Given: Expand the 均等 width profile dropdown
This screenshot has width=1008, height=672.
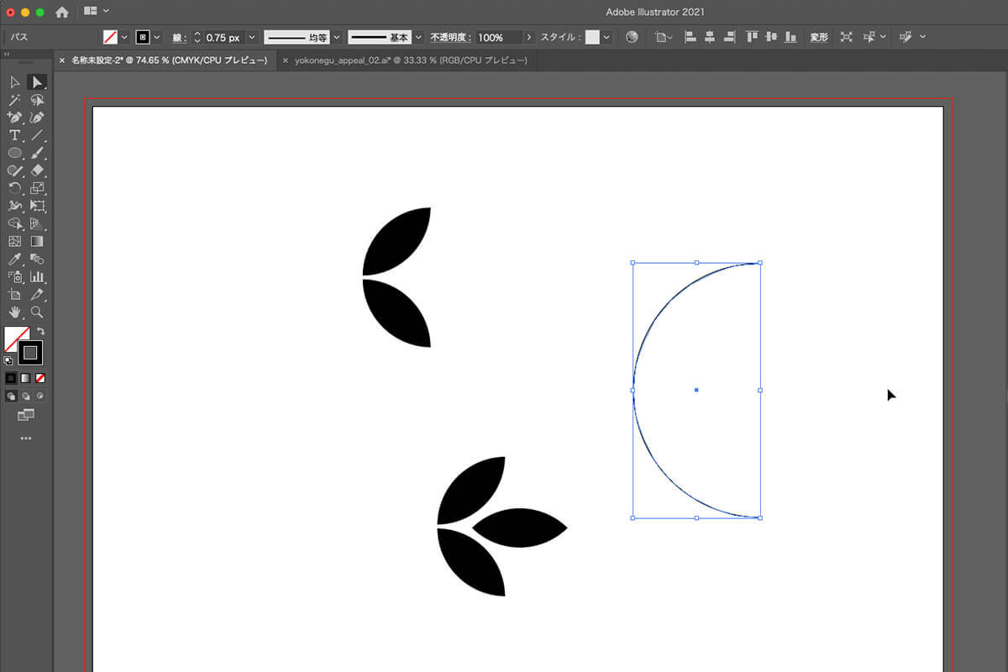Looking at the screenshot, I should tap(337, 37).
